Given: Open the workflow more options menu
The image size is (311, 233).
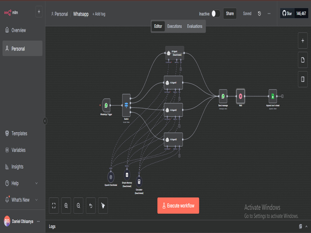Looking at the screenshot, I should tap(269, 13).
